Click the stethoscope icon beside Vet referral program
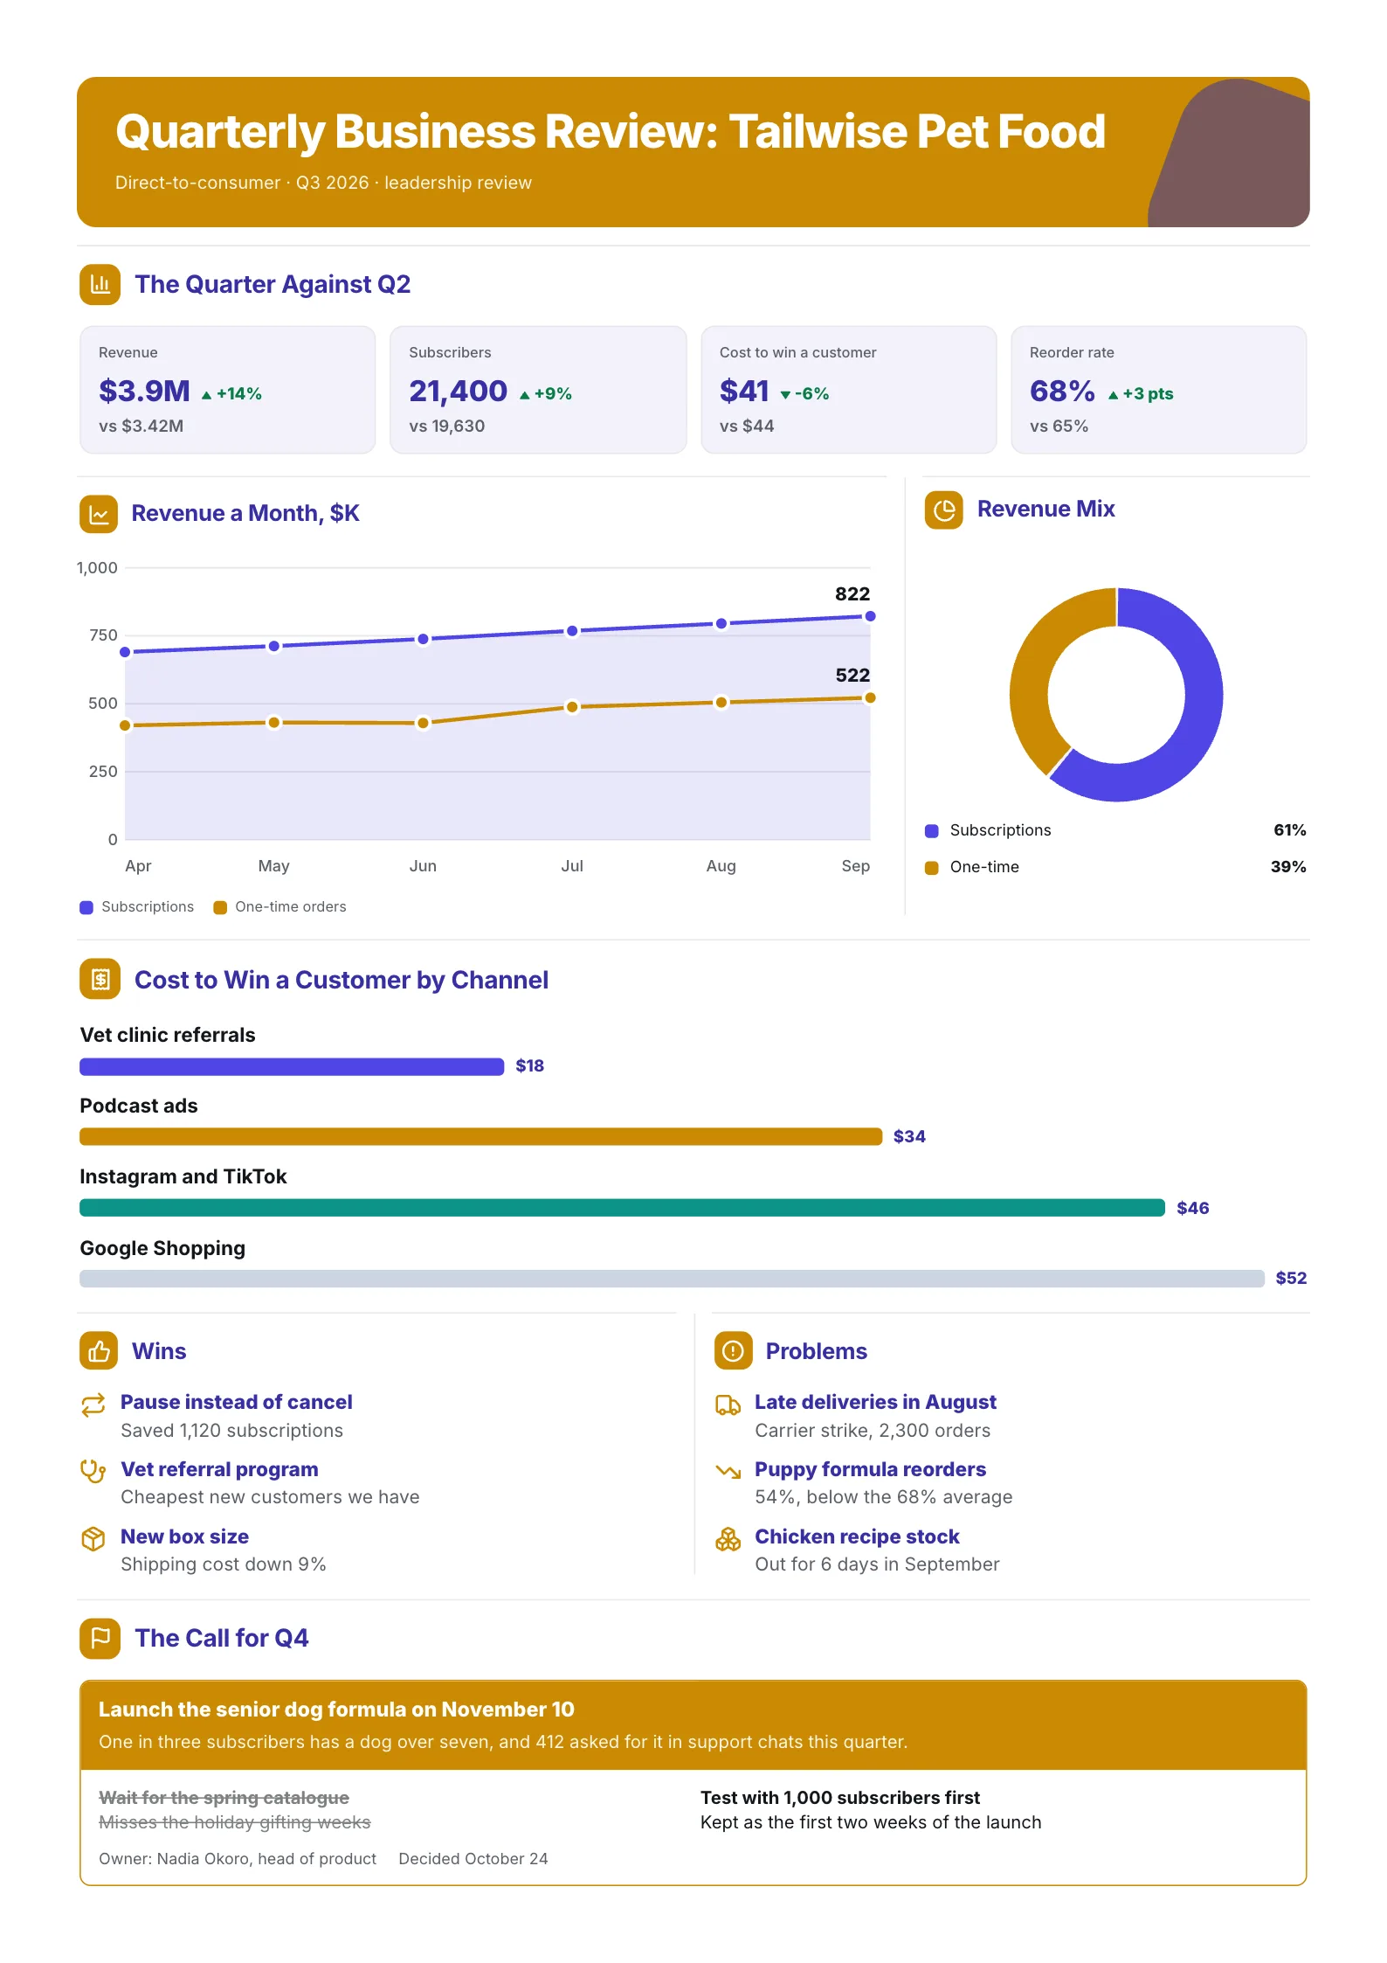 point(93,1472)
